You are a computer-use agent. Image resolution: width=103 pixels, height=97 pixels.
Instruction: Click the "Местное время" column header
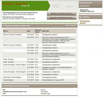point(38,31)
